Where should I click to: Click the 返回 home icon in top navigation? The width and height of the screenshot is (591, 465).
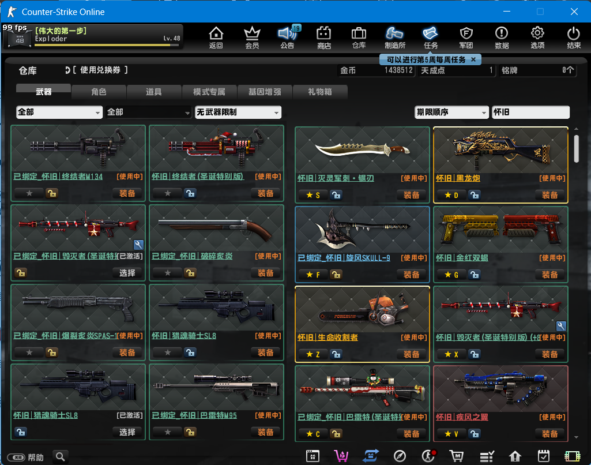[216, 37]
